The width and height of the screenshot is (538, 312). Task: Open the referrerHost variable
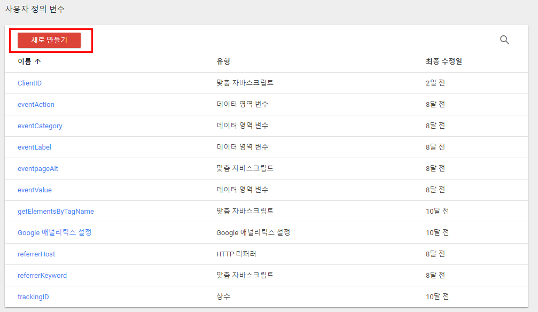pos(36,254)
